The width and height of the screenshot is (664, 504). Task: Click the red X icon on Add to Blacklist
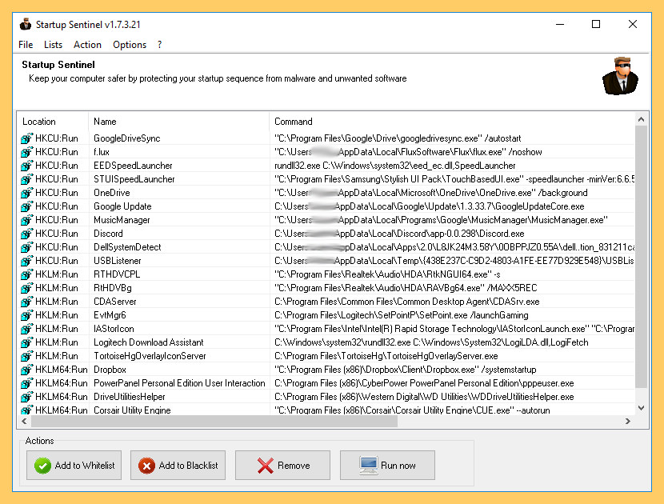click(x=146, y=466)
